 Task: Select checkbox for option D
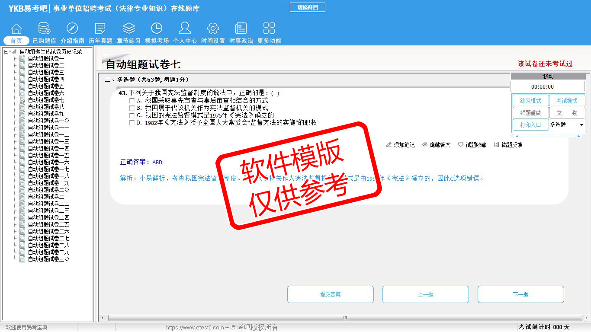pyautogui.click(x=132, y=123)
